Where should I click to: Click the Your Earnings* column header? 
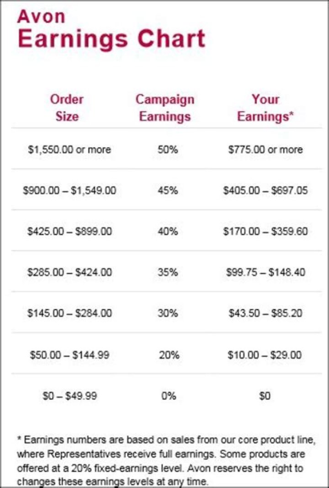(x=265, y=108)
